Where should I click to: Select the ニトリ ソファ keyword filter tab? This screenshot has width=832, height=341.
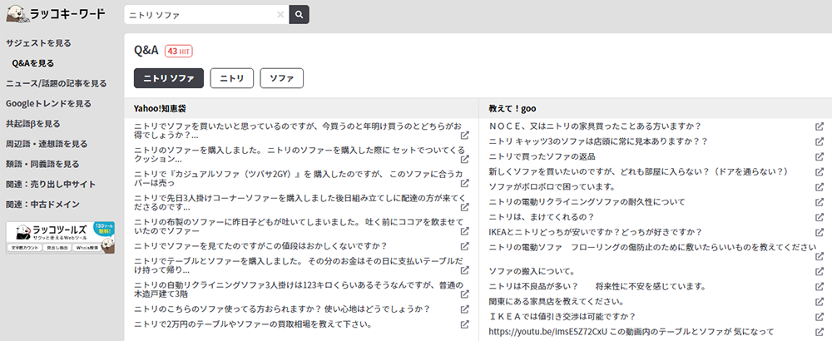(x=169, y=78)
